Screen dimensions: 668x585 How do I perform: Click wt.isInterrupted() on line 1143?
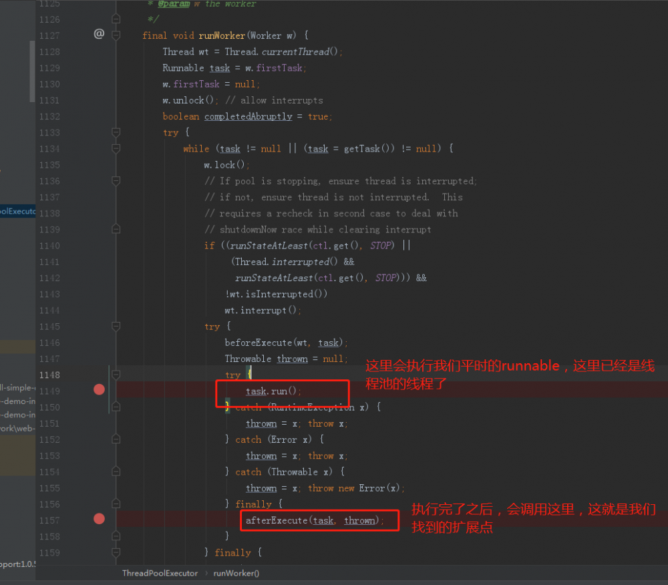tap(278, 295)
